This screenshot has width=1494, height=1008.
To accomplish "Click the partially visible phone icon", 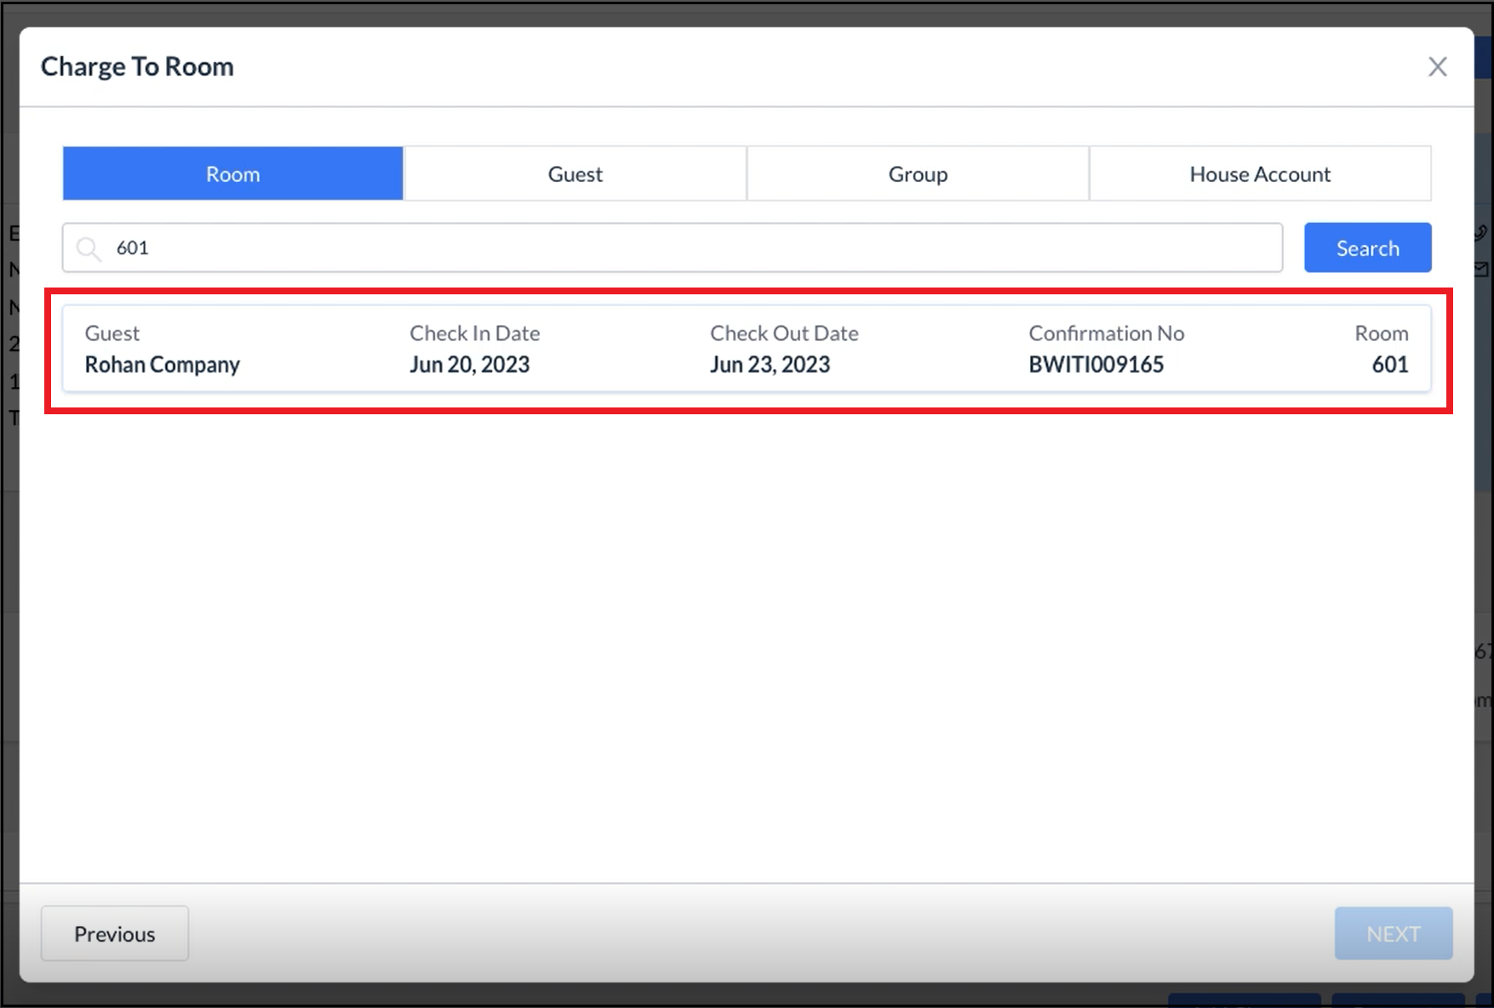I will [x=1481, y=235].
